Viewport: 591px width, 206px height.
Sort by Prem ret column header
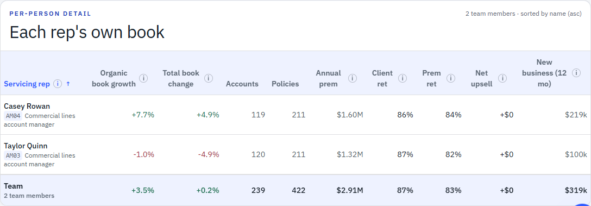point(431,78)
